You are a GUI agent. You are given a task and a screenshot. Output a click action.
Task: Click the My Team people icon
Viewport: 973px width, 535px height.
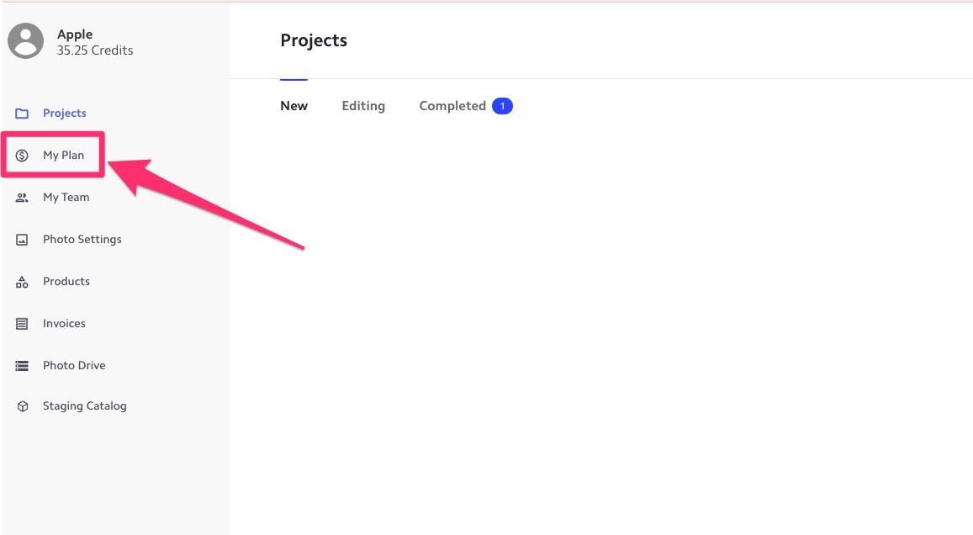(22, 198)
